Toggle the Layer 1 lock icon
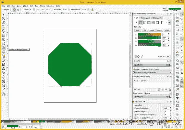The width and height of the screenshot is (185, 130). coord(137,81)
